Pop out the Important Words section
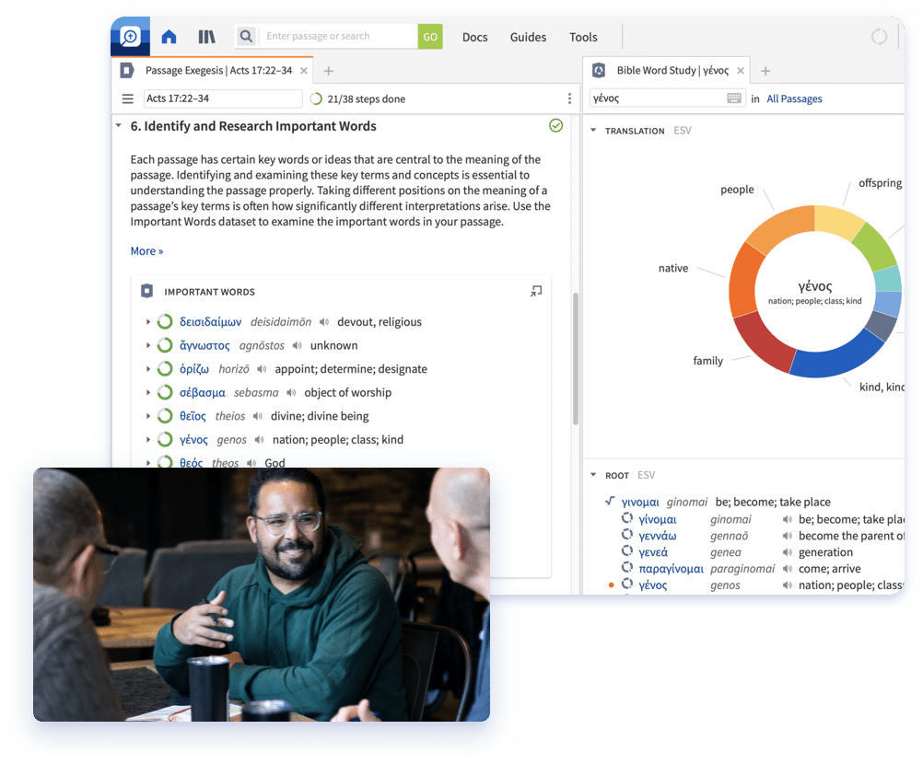923x764 pixels. pos(536,291)
